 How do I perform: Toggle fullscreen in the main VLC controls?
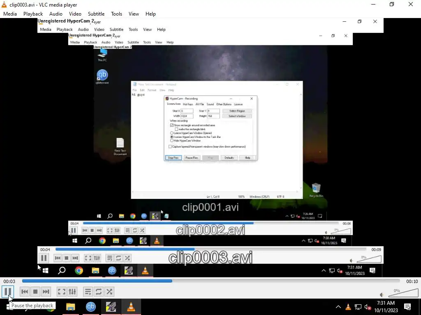point(62,292)
